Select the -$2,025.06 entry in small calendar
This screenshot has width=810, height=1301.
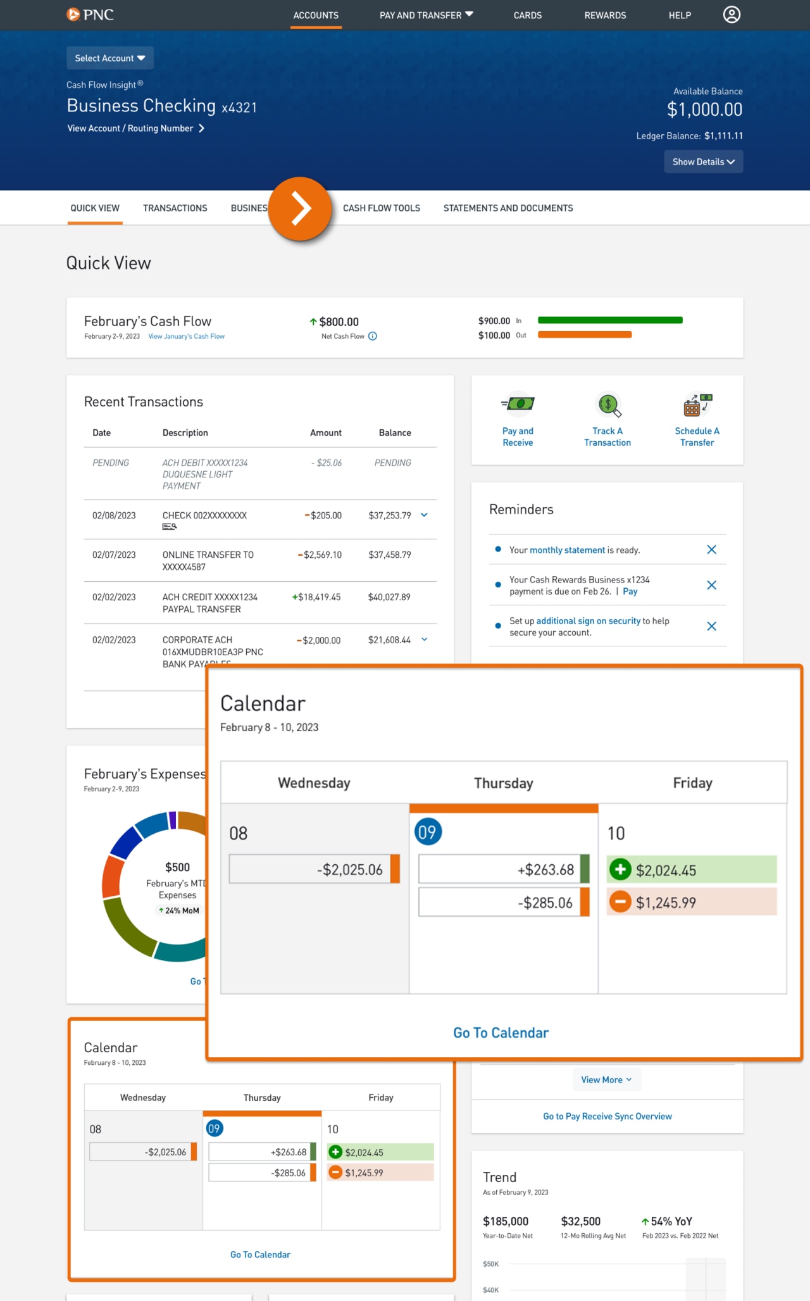(x=143, y=1152)
